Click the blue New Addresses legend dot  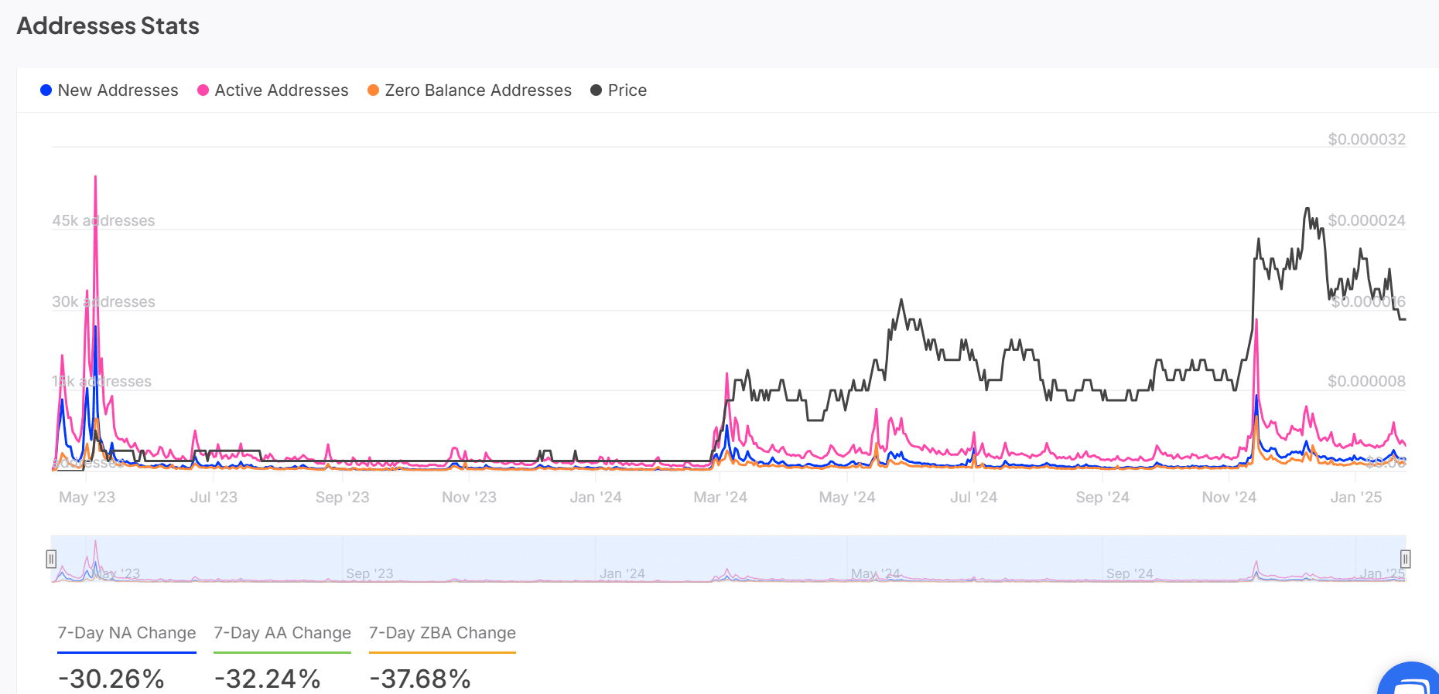click(x=46, y=90)
